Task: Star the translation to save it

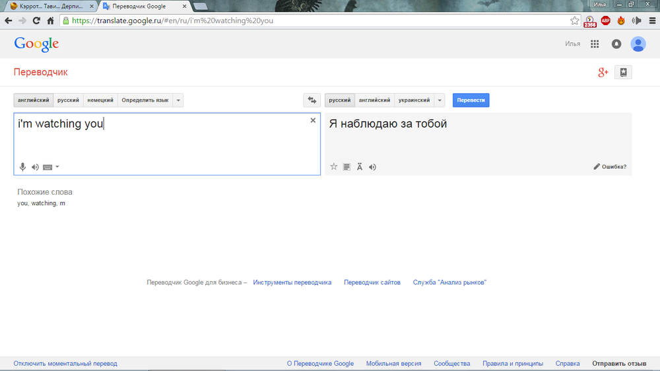Action: click(334, 167)
